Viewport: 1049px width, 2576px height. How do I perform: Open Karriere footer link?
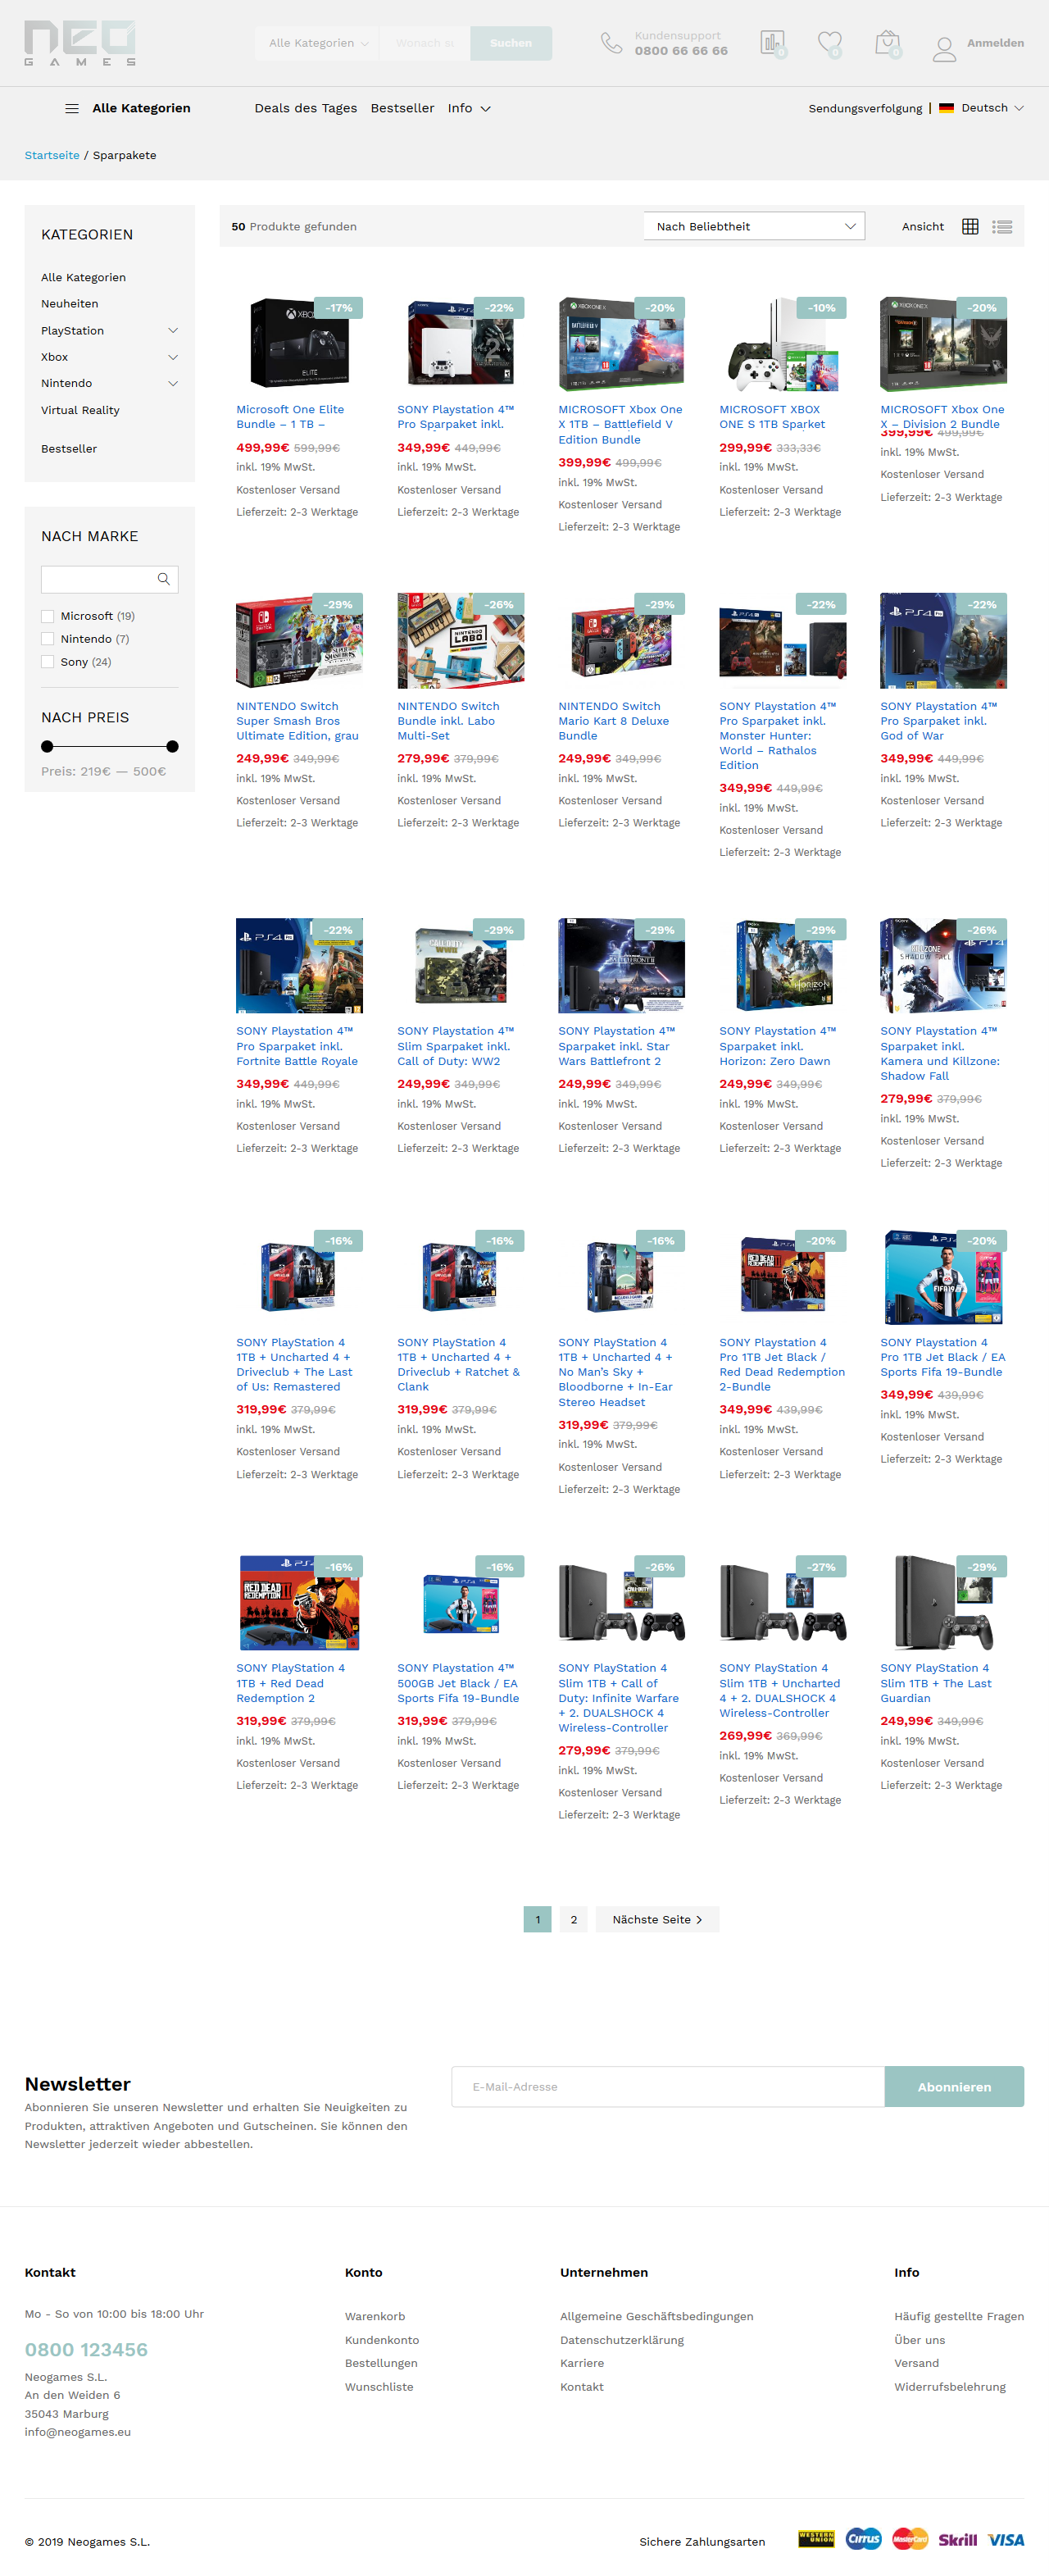pyautogui.click(x=582, y=2363)
